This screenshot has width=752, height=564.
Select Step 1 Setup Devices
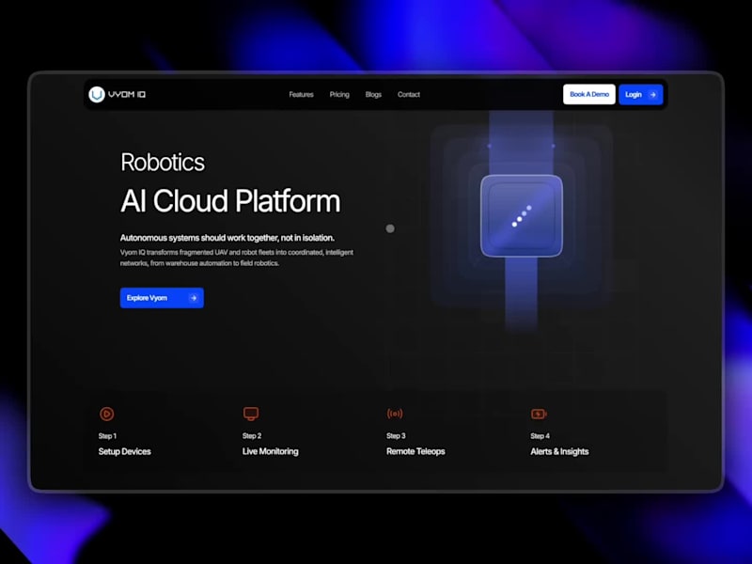point(123,451)
